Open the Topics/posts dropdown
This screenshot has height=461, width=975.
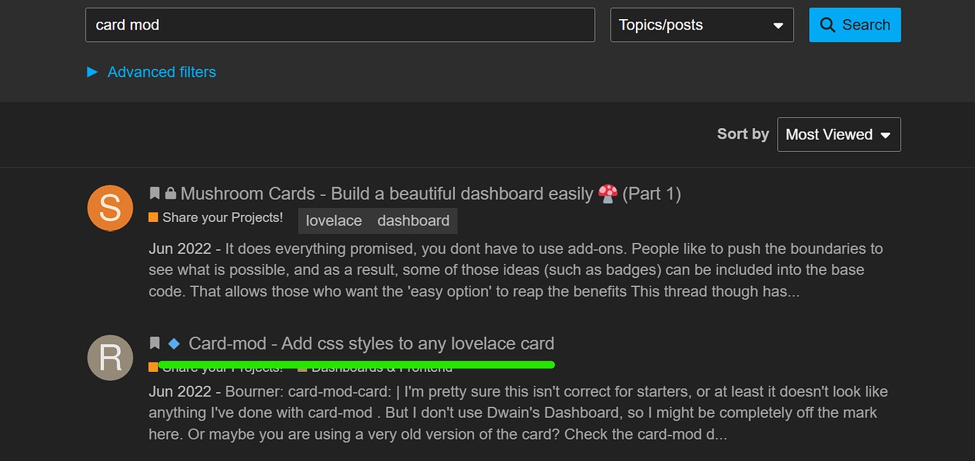coord(702,25)
